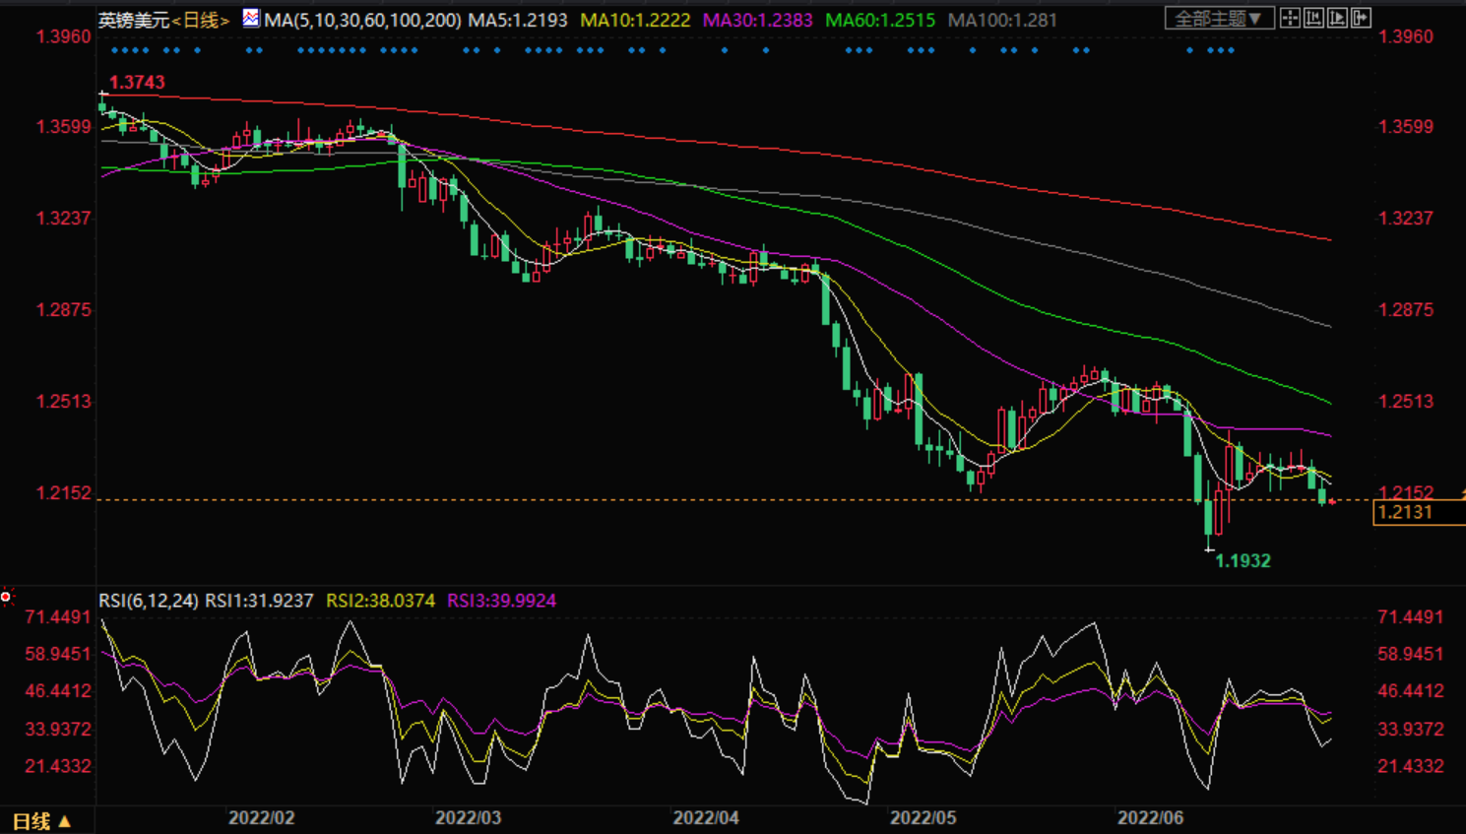Click the crosshair cursor icon
Screen dimensions: 1466x834
click(x=1290, y=18)
